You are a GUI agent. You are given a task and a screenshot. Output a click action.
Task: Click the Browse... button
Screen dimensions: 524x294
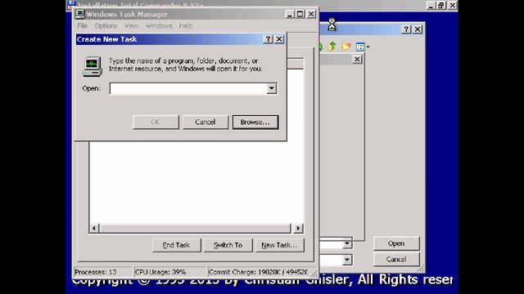(x=255, y=122)
